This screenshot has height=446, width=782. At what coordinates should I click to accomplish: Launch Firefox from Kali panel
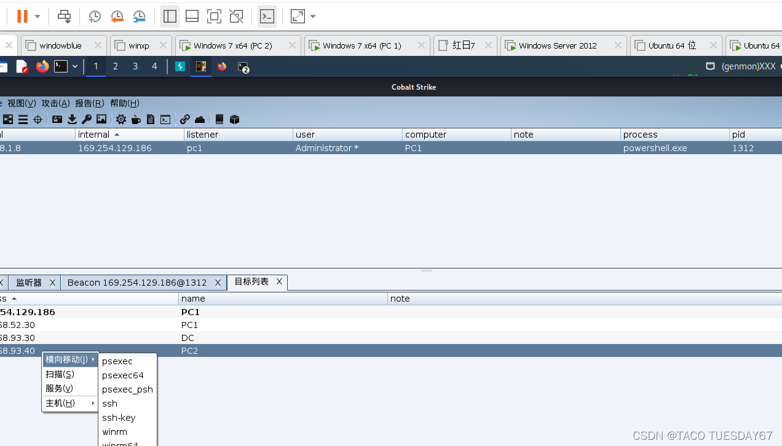[42, 66]
